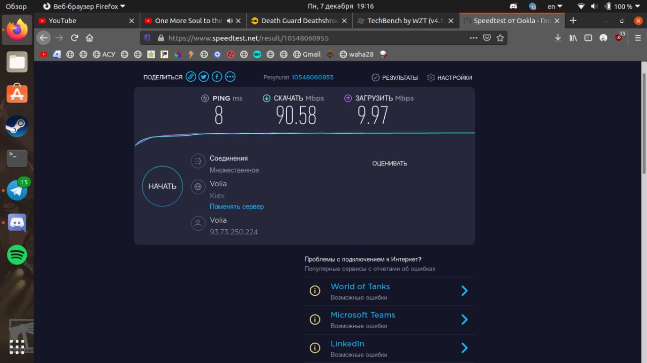Go to the Firefox home page

[89, 38]
